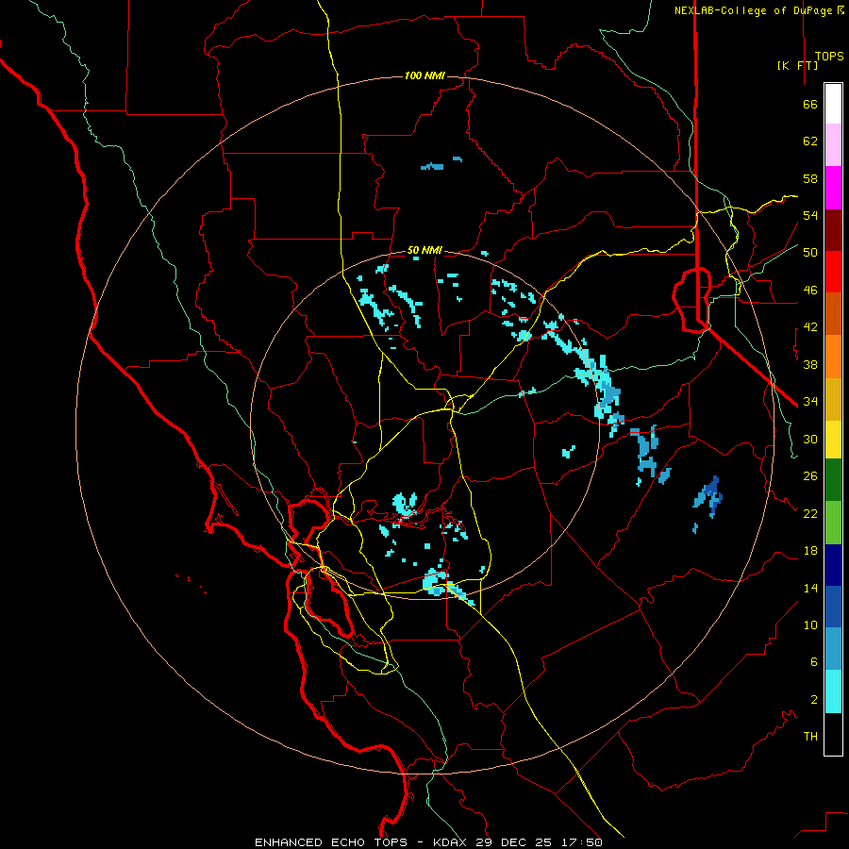The height and width of the screenshot is (849, 849).
Task: Click the '50 NMI' range ring label
Action: (x=424, y=250)
